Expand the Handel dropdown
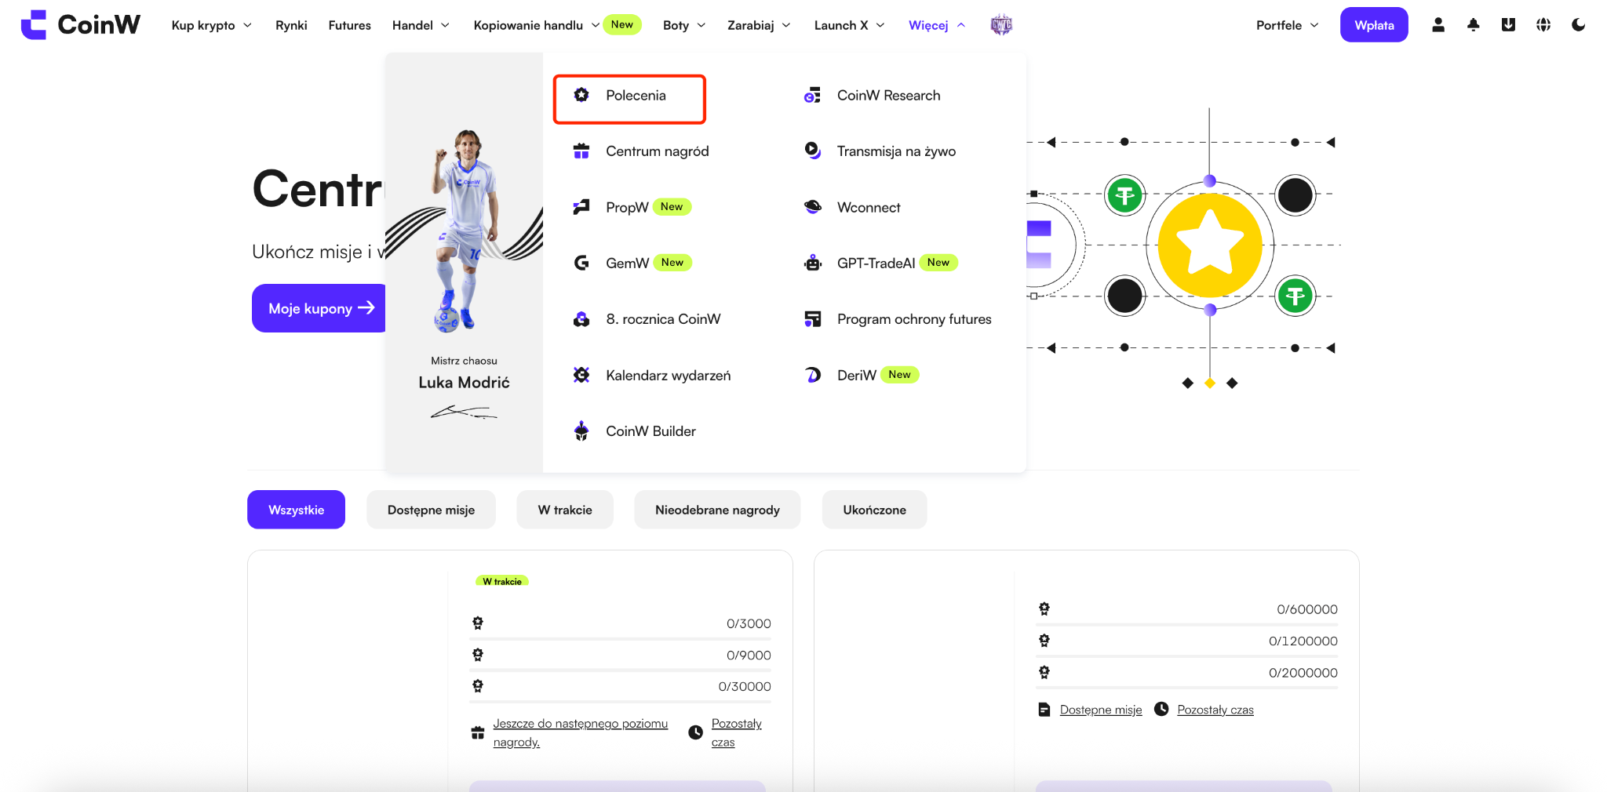Image resolution: width=1607 pixels, height=792 pixels. point(421,25)
